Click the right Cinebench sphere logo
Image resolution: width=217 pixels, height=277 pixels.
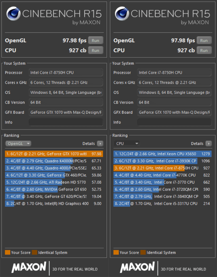pos(122,14)
